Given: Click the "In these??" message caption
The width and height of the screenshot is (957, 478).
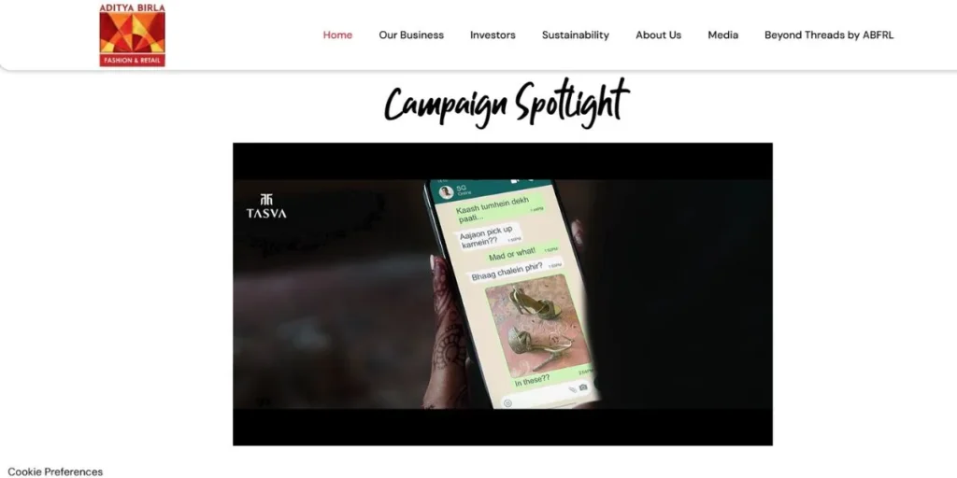Looking at the screenshot, I should 532,380.
